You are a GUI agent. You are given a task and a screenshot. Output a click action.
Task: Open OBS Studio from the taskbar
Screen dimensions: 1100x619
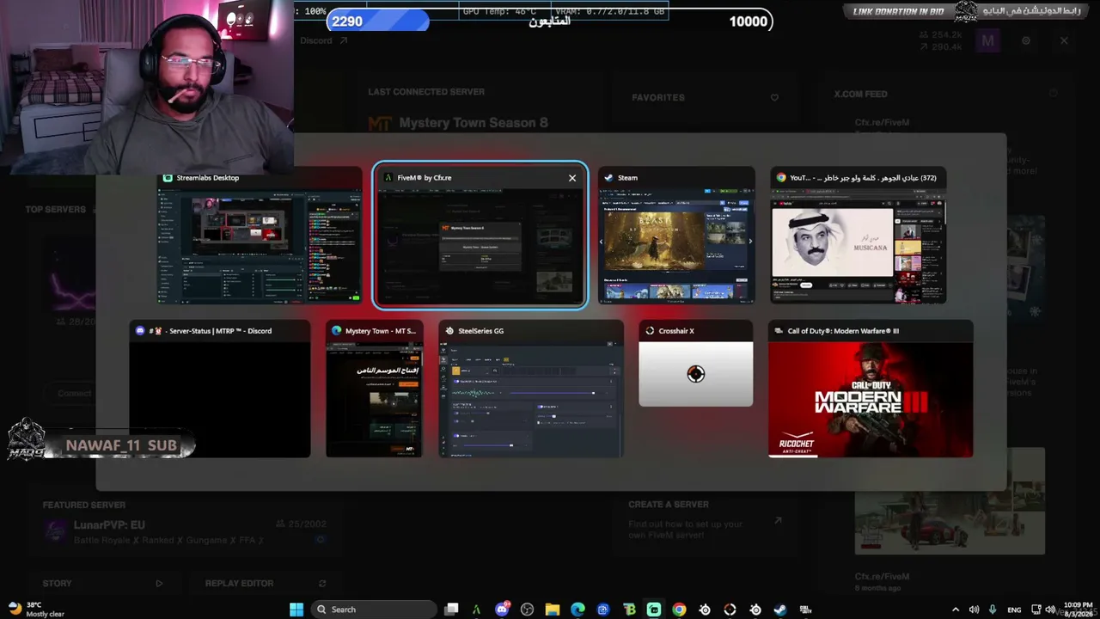[x=527, y=610]
